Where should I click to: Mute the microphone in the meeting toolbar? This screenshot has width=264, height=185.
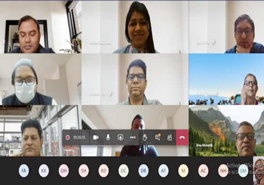tap(108, 137)
